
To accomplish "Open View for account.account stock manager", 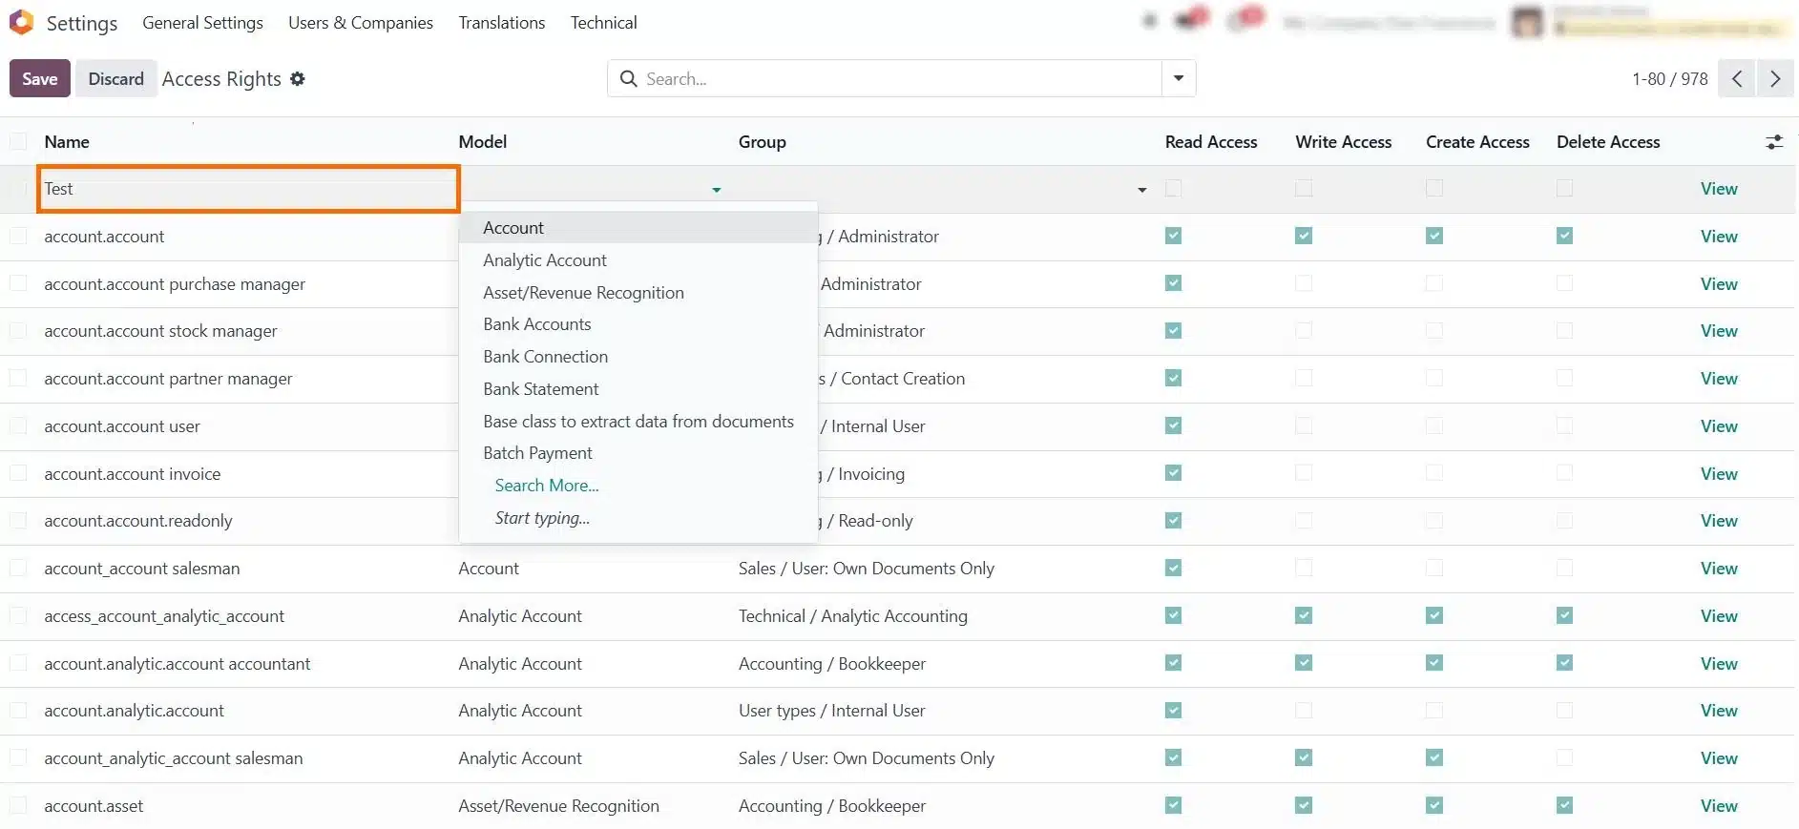I will coord(1719,331).
